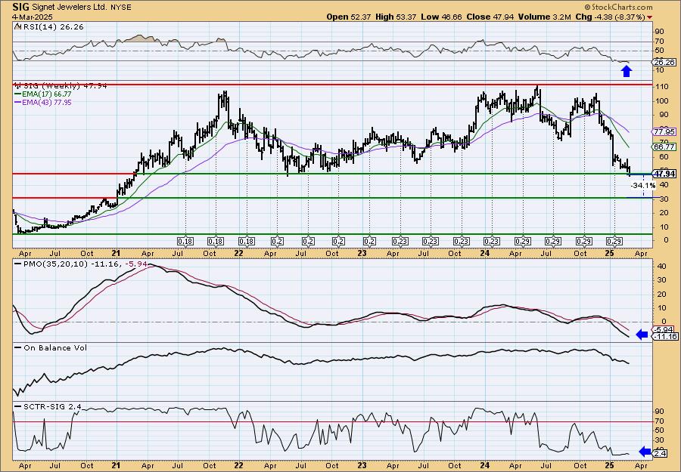
Task: Click the 0.29 dividend marker nearest the 25 label
Action: (614, 241)
